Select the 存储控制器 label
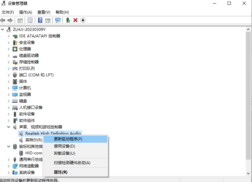 point(29,62)
